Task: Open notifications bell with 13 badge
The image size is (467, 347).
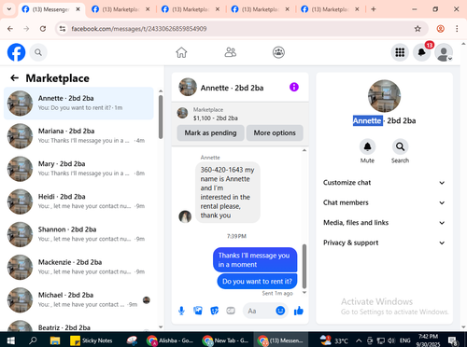Action: click(422, 52)
